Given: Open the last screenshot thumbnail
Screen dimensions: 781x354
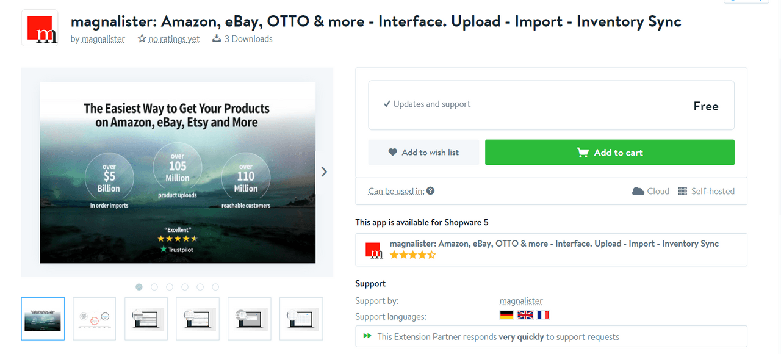Looking at the screenshot, I should point(301,319).
